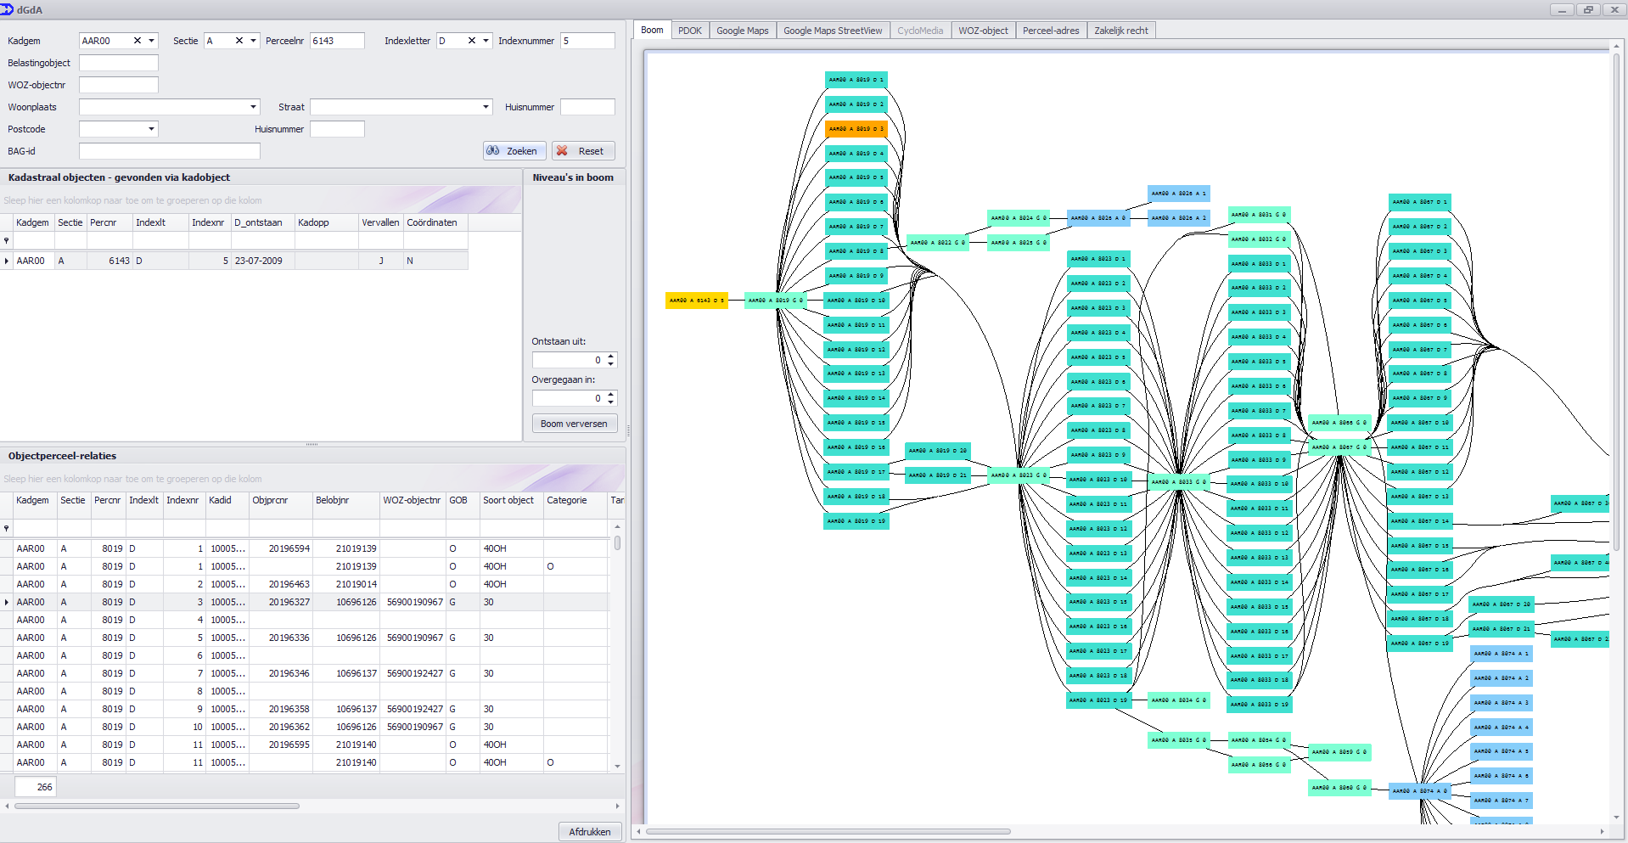Expand the Straat combo box

(486, 107)
